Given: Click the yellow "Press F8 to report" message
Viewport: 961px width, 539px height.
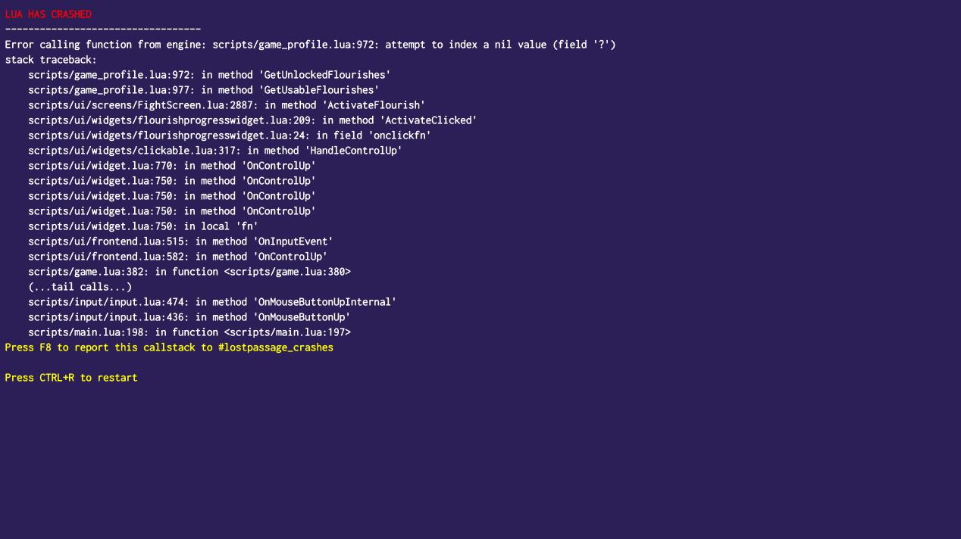Looking at the screenshot, I should (169, 347).
